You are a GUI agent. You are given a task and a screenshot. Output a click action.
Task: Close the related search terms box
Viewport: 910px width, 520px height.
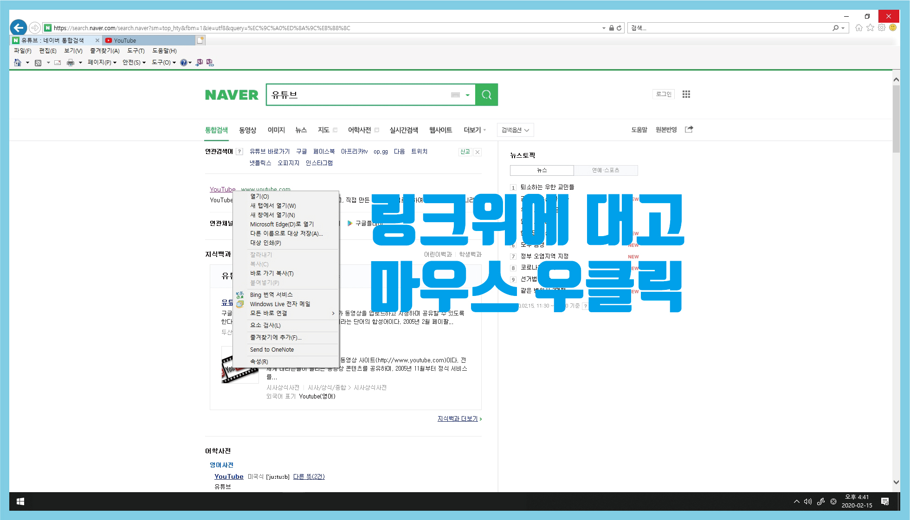click(x=478, y=152)
